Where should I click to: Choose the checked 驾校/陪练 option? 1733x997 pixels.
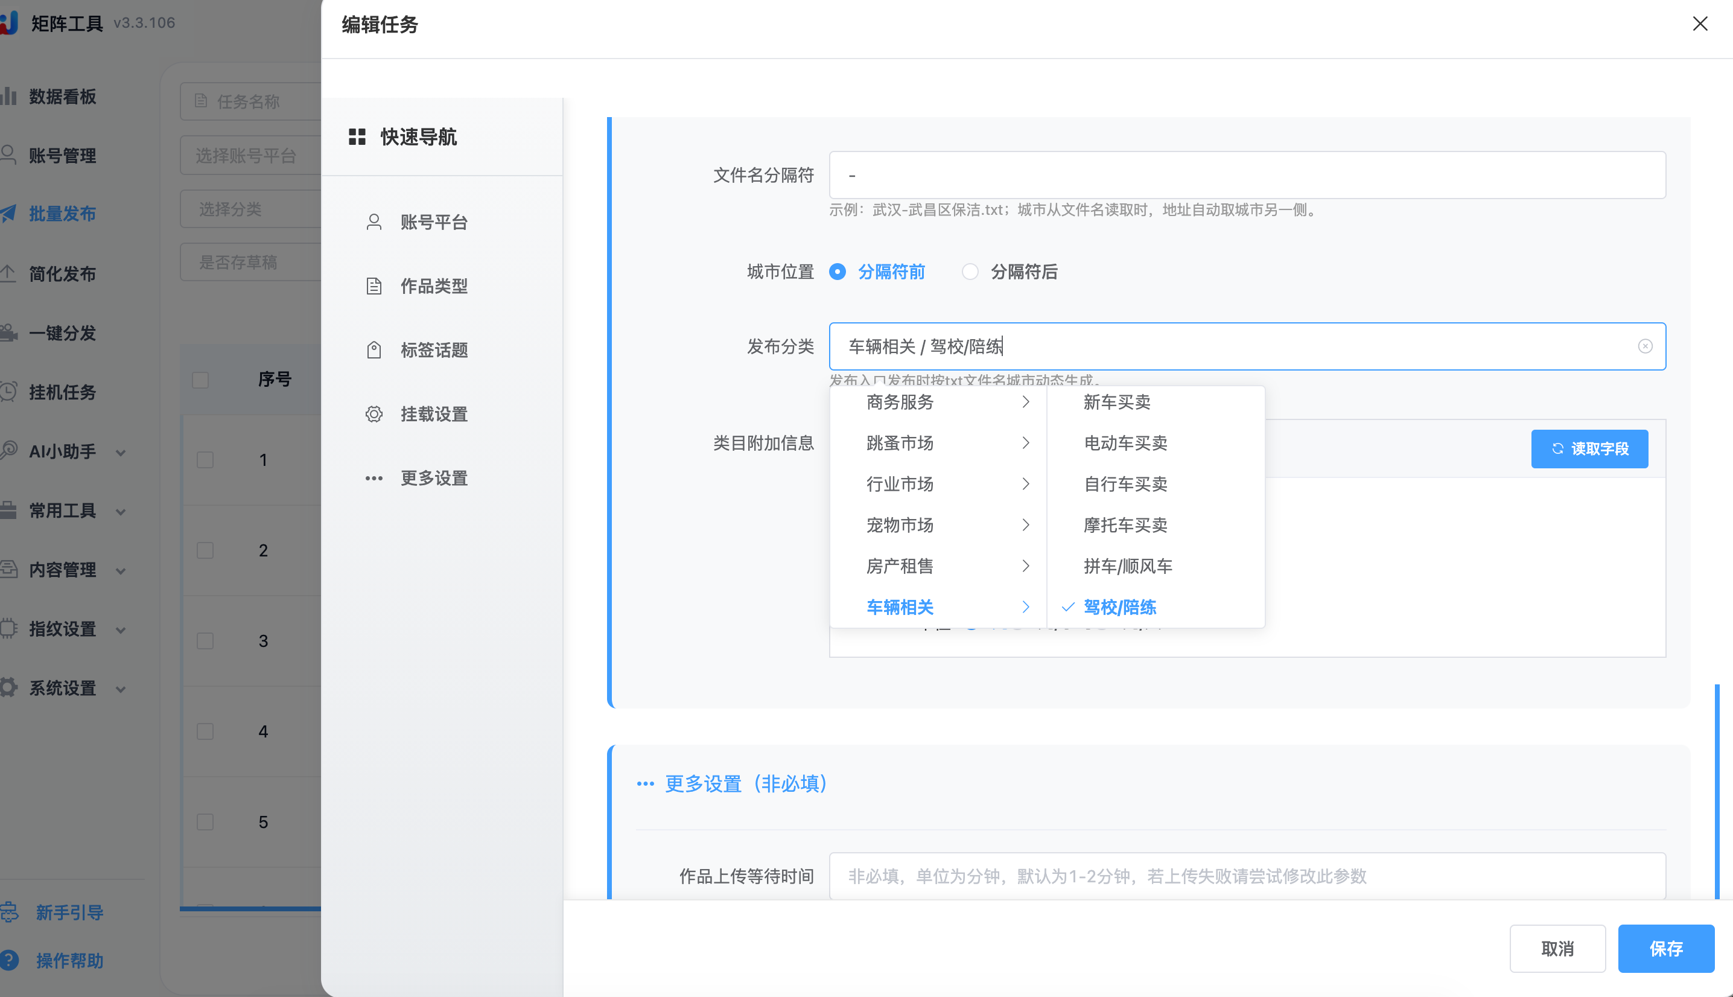click(x=1120, y=607)
